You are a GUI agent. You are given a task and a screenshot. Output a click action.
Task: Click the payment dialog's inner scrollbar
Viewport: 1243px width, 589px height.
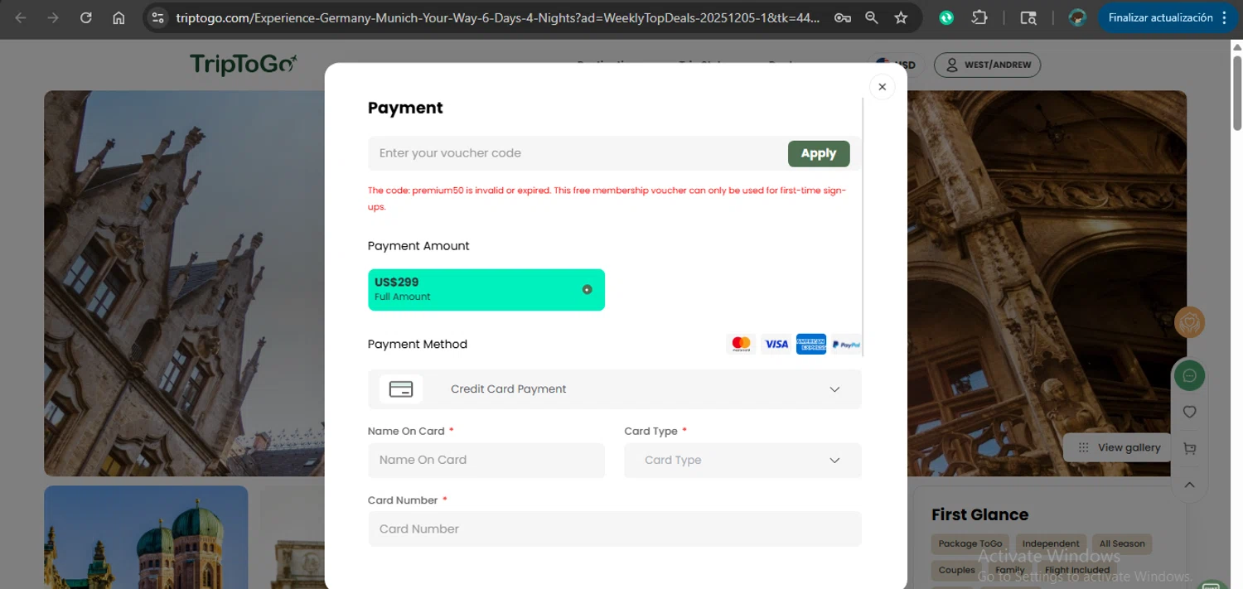click(x=863, y=228)
